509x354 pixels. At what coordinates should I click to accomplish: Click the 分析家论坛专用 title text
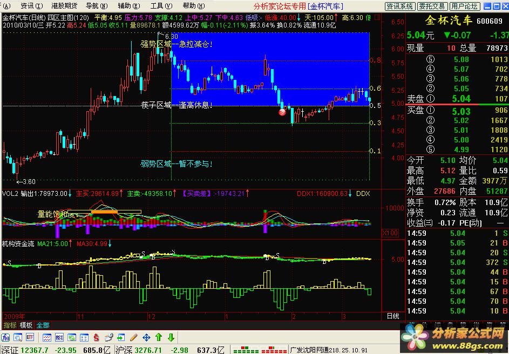(280, 6)
